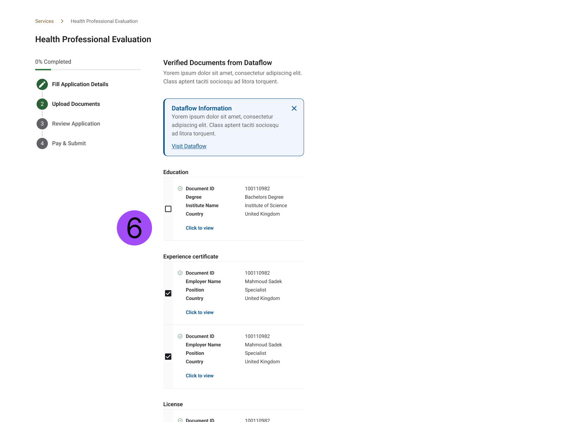The width and height of the screenshot is (563, 422).
Task: Click to view the Education document
Action: pos(200,228)
